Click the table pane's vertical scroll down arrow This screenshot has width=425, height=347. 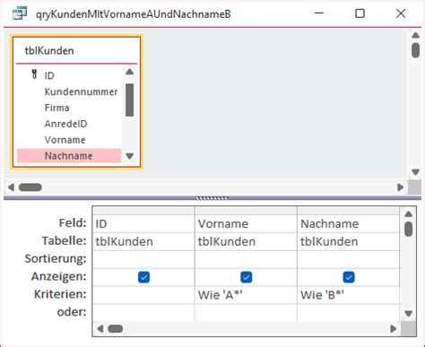415,172
